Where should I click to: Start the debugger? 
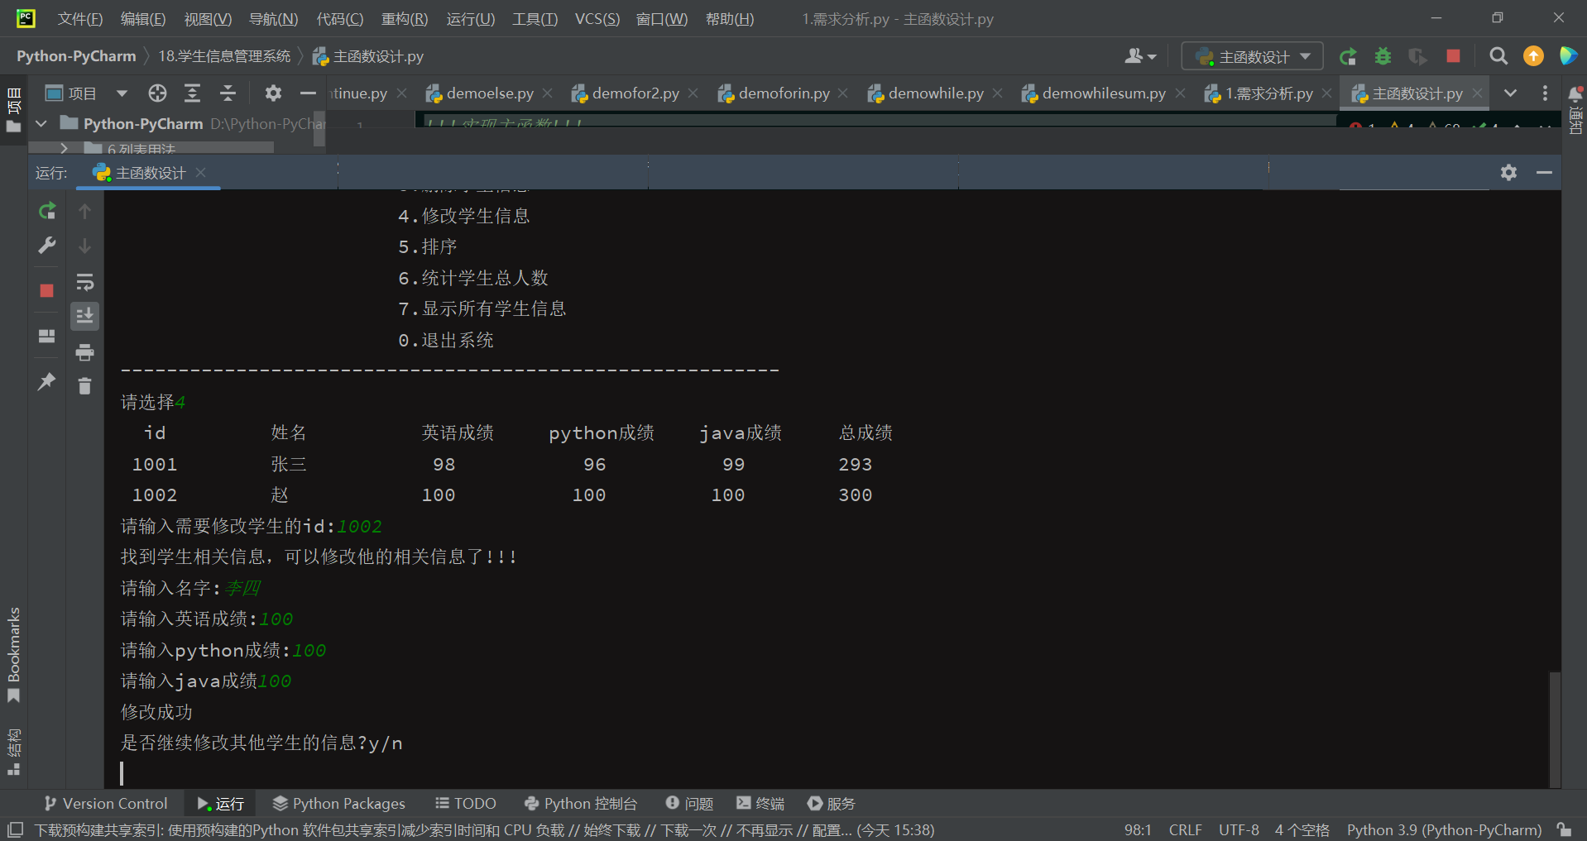pos(1383,56)
